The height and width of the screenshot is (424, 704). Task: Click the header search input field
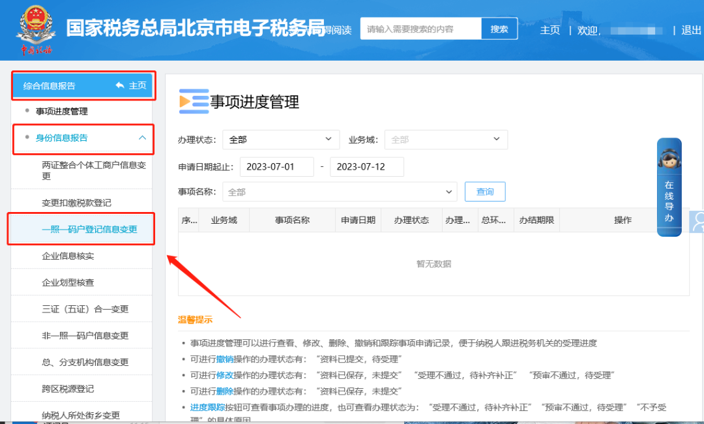coord(421,29)
